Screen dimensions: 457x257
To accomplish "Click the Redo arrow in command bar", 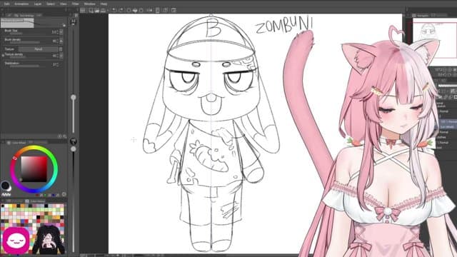I will 121,10.
